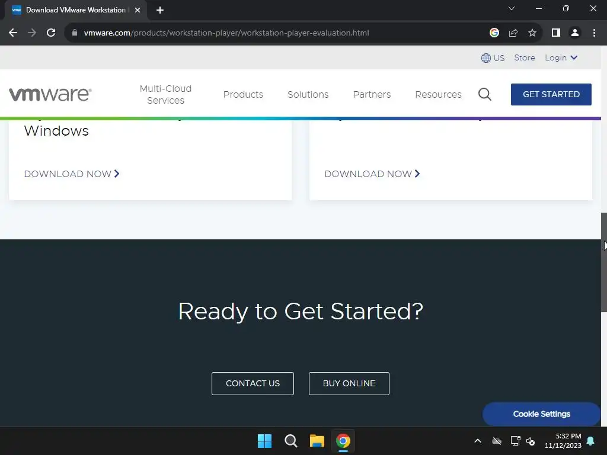Click the BUY ONLINE button

(349, 383)
